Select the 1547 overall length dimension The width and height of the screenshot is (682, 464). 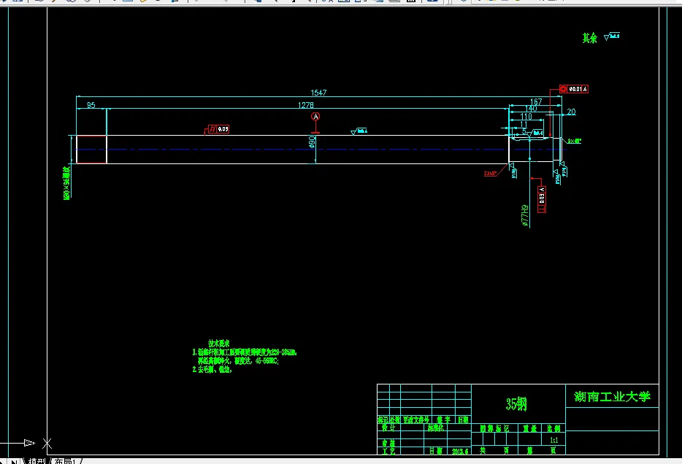click(x=318, y=93)
